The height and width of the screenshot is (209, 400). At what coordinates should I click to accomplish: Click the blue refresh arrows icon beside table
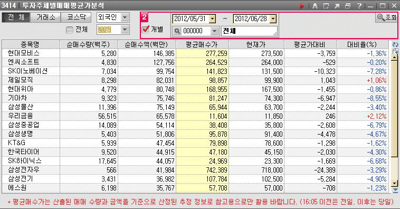click(395, 44)
